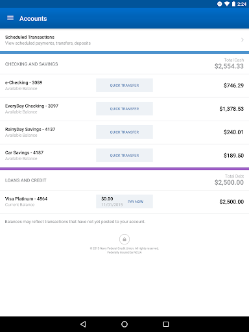The height and width of the screenshot is (332, 249).
Task: Tap the do-not-disturb status icon
Action: [219, 4]
